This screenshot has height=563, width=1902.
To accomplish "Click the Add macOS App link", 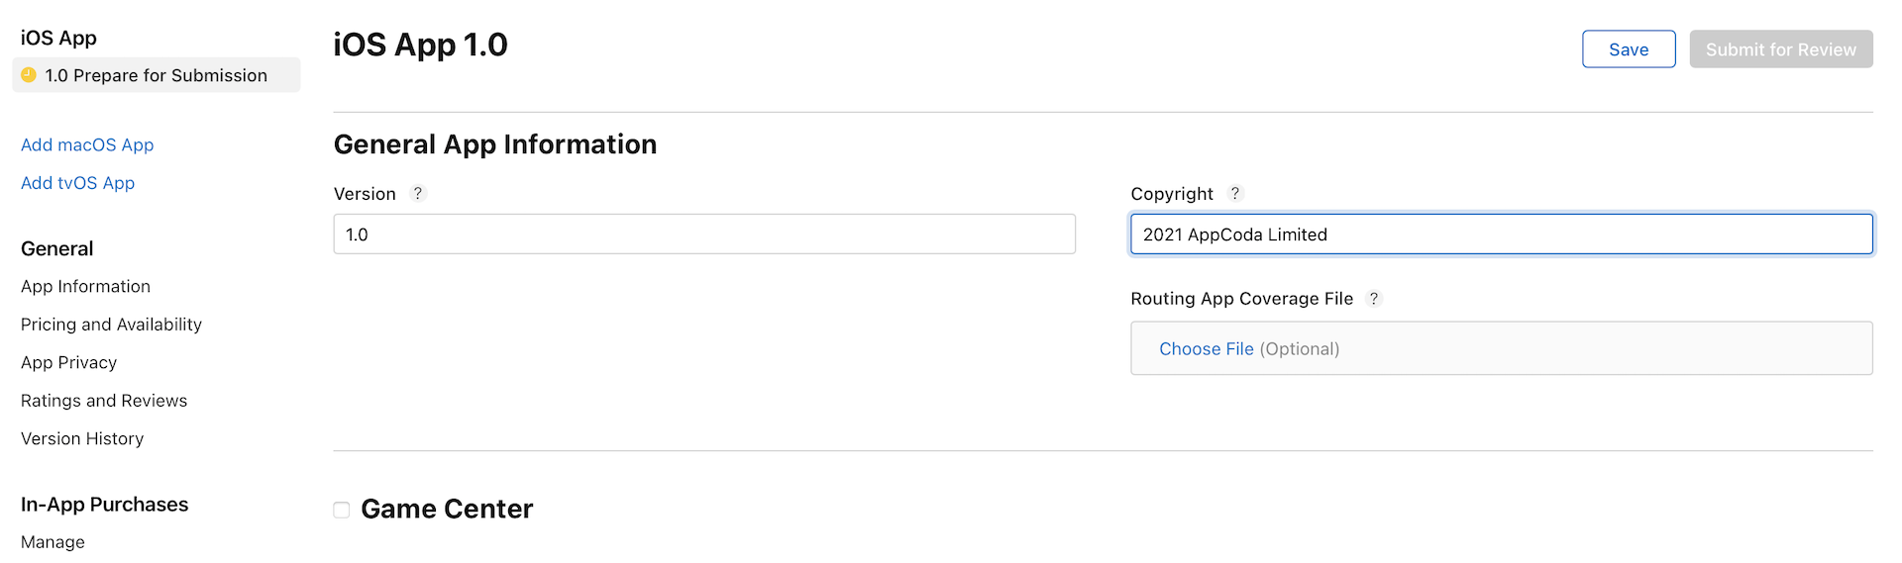I will click(x=87, y=145).
